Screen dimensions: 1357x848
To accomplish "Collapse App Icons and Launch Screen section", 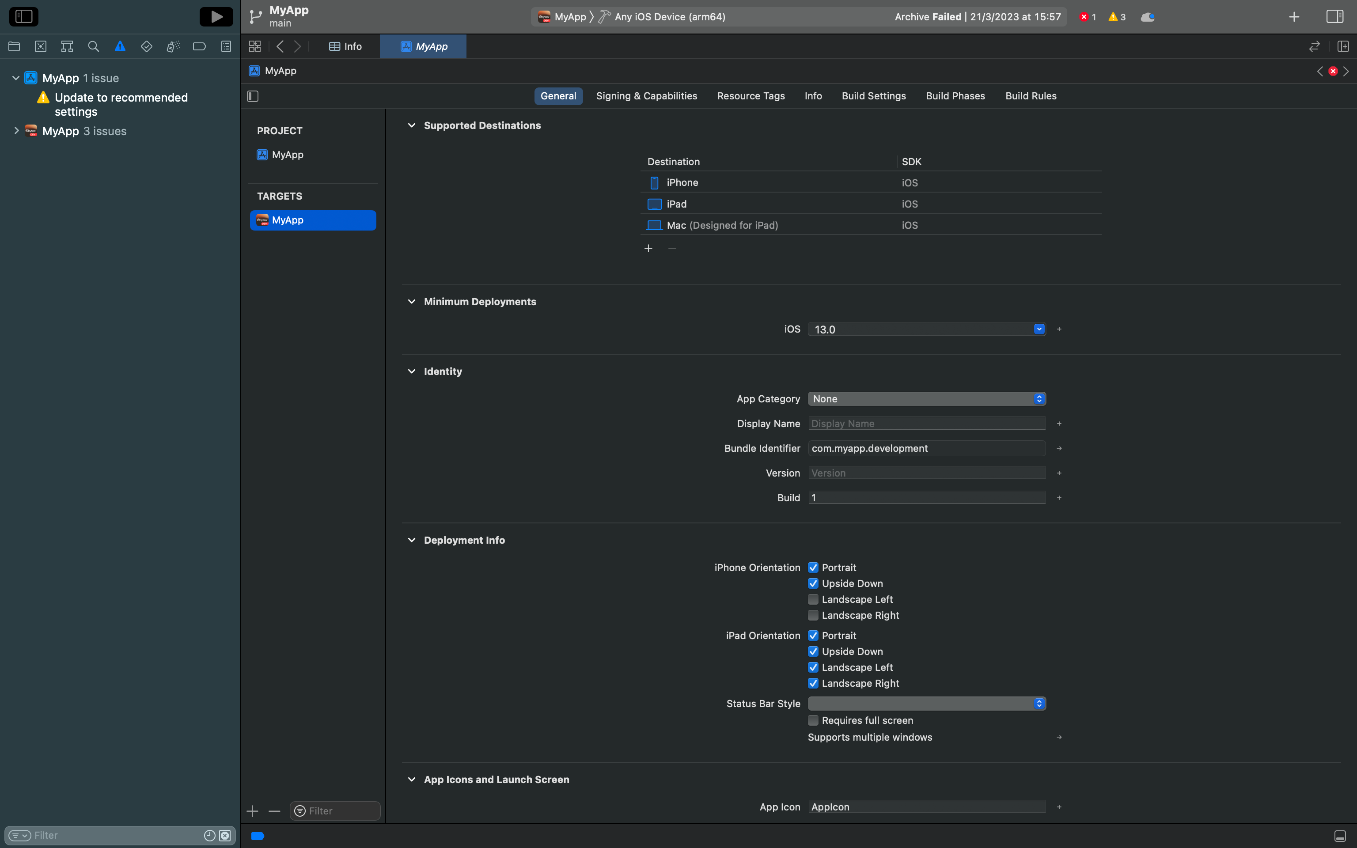I will (x=412, y=780).
